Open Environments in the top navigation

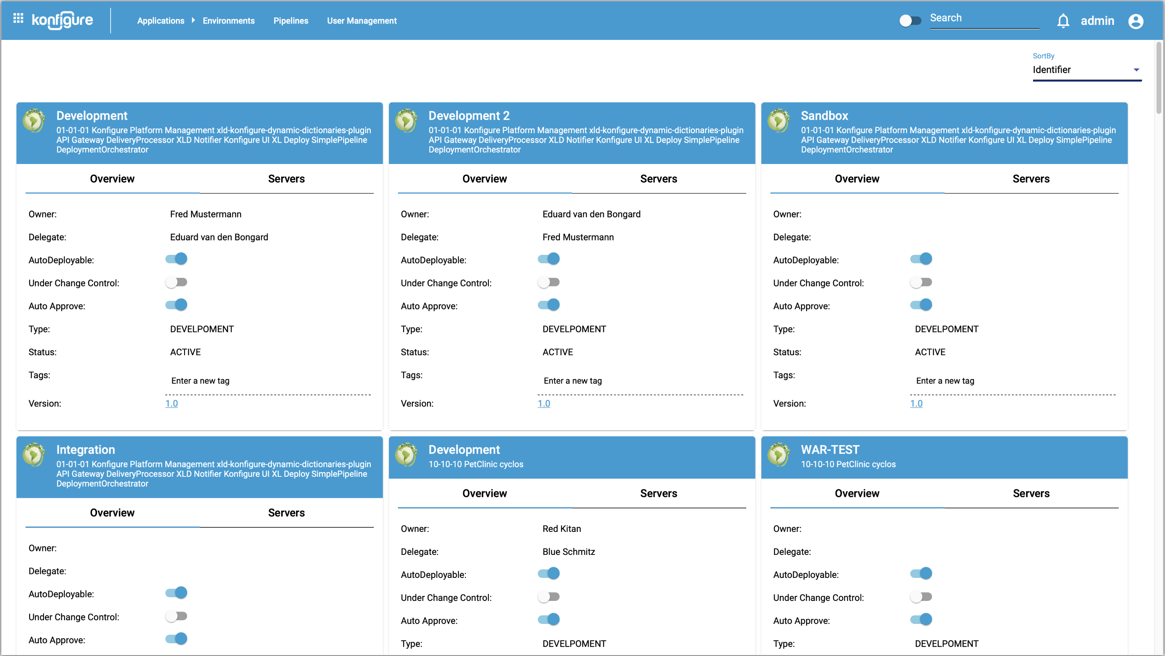[x=229, y=21]
